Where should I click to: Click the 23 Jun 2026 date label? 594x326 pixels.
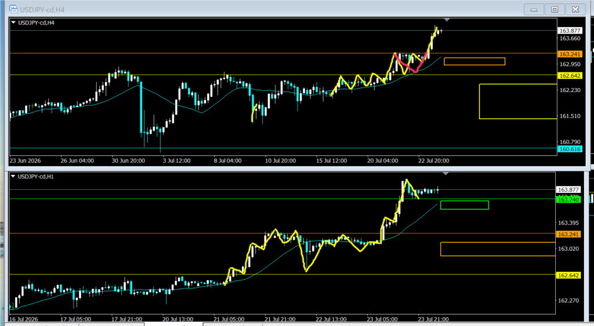25,161
